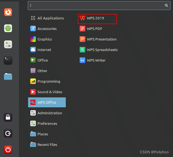Screen dimensions: 173x157
Task: Open System Settings toggle icon in sidebar
Action: pyautogui.click(x=8, y=44)
